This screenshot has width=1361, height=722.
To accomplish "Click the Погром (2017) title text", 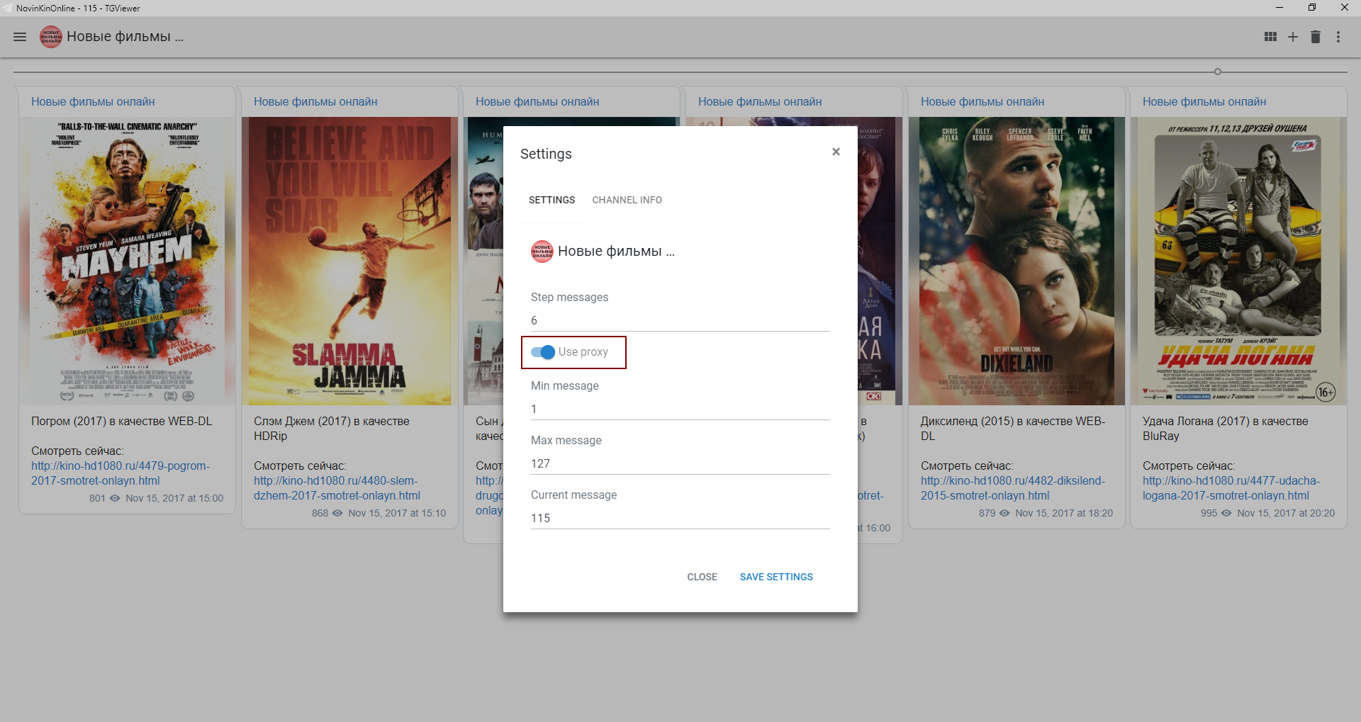I will coord(122,422).
